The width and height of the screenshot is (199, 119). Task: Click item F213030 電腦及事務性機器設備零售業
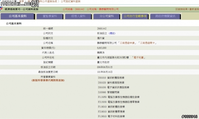click(x=119, y=102)
